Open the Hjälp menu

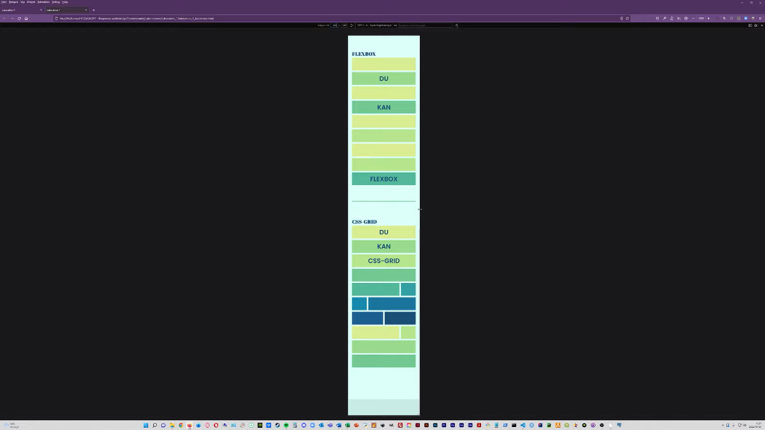pyautogui.click(x=65, y=2)
